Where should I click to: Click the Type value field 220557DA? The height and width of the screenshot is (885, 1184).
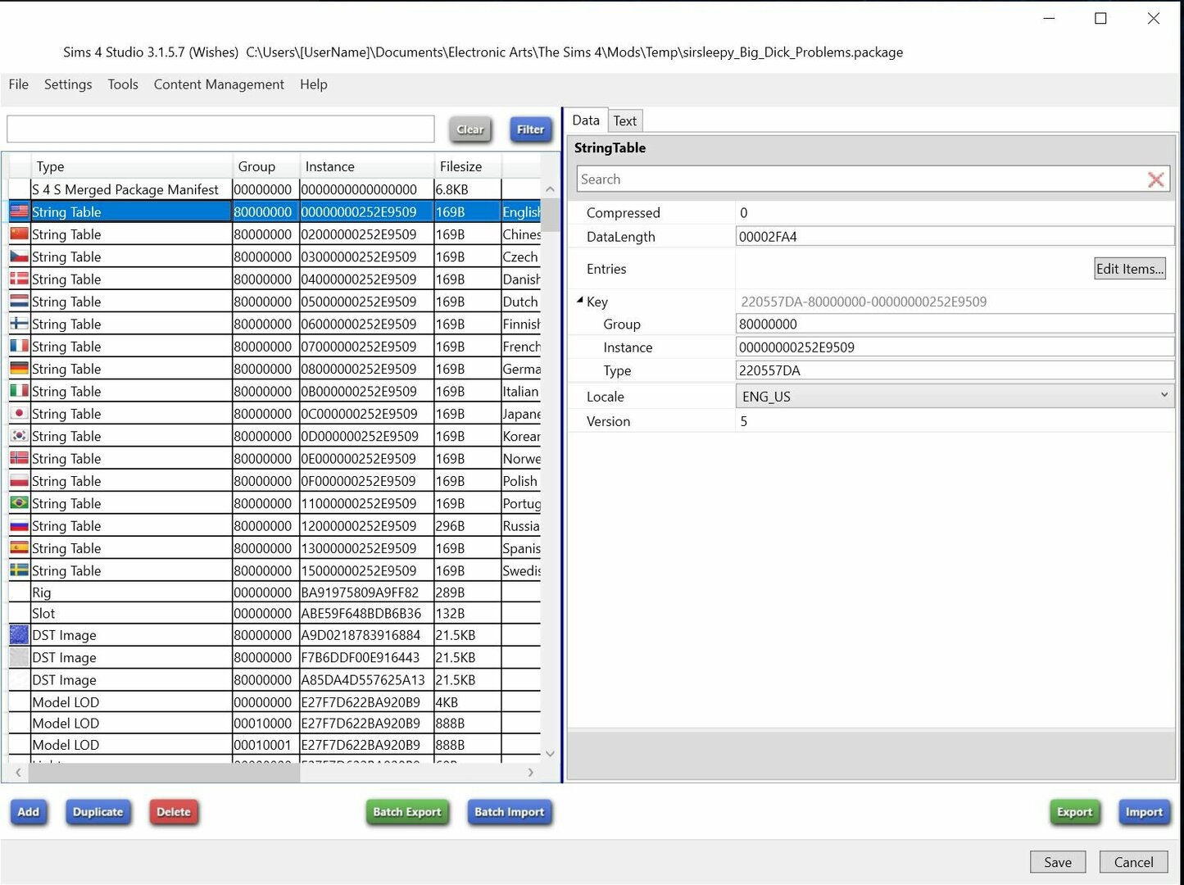pos(955,370)
